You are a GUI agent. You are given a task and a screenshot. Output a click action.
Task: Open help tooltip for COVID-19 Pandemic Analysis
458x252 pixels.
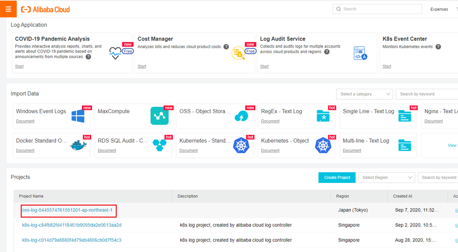pyautogui.click(x=88, y=57)
